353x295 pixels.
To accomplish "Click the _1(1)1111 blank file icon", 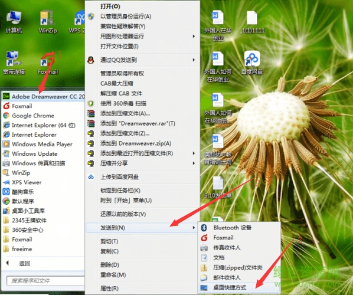I will coord(252,22).
